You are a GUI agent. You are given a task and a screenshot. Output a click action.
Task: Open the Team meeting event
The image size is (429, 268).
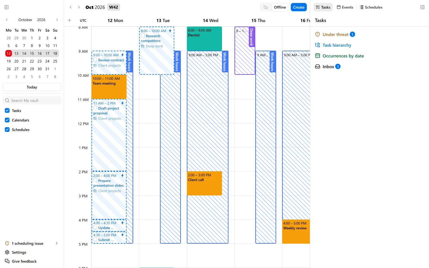tap(109, 87)
